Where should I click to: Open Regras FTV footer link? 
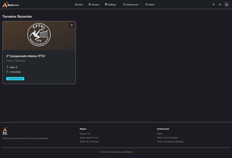click(x=85, y=134)
